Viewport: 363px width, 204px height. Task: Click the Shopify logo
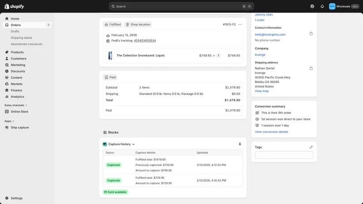coord(14,6)
